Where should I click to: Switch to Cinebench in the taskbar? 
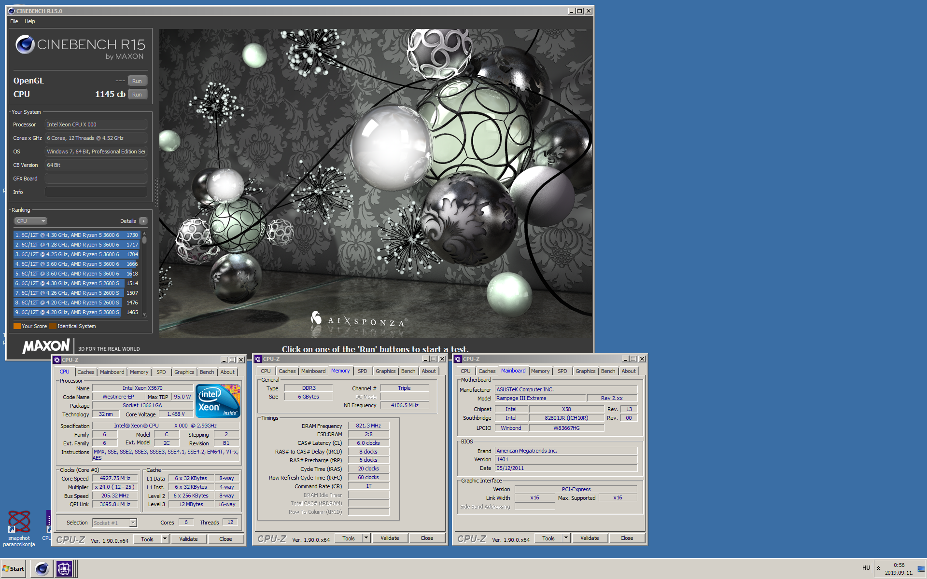(x=42, y=569)
